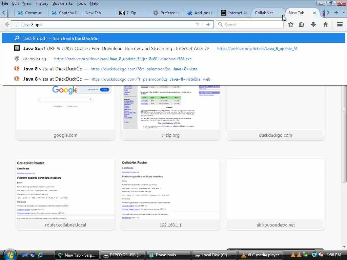Open the Edit menu

15,3
